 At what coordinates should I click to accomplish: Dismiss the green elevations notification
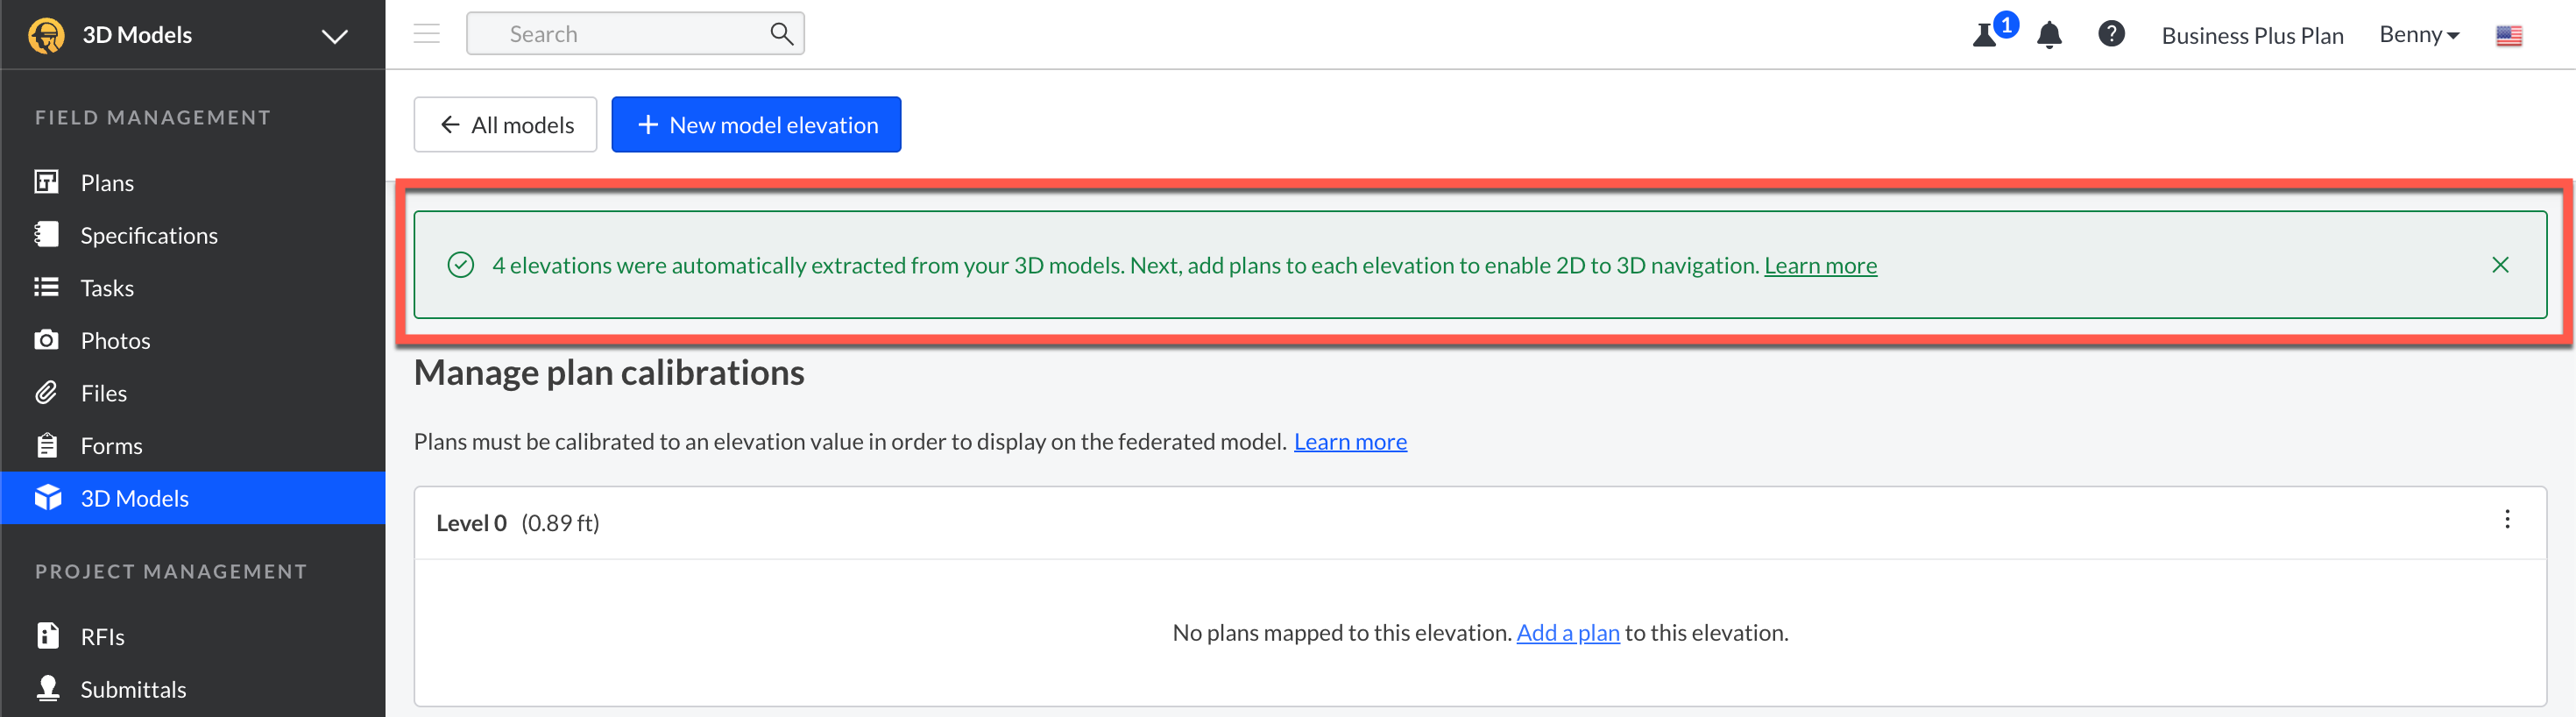pos(2500,265)
